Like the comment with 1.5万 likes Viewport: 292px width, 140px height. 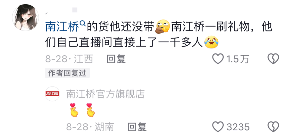pos(218,59)
